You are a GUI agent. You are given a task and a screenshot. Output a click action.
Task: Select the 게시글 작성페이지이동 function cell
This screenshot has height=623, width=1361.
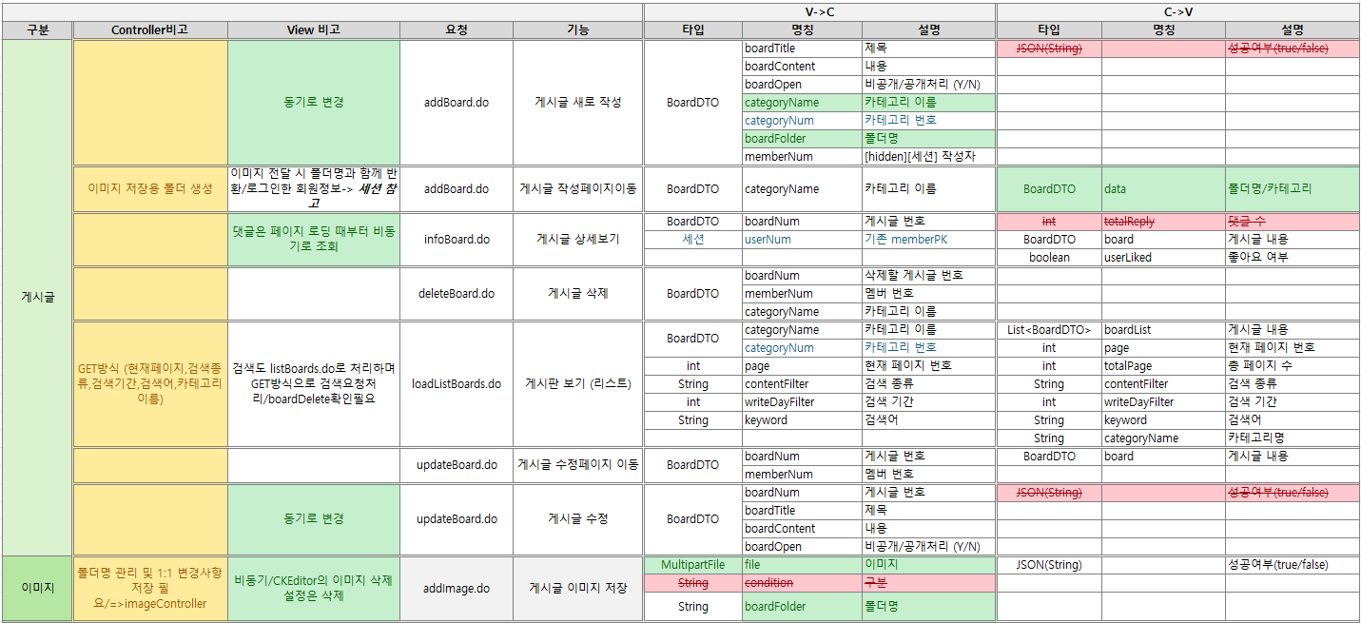pos(578,189)
